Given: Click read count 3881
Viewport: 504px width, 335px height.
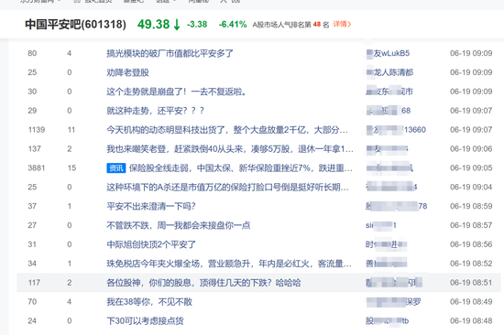Looking at the screenshot, I should [37, 168].
